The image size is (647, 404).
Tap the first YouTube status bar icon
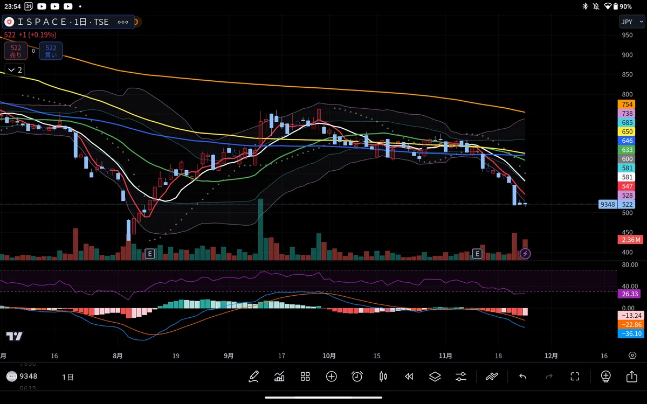(x=42, y=6)
